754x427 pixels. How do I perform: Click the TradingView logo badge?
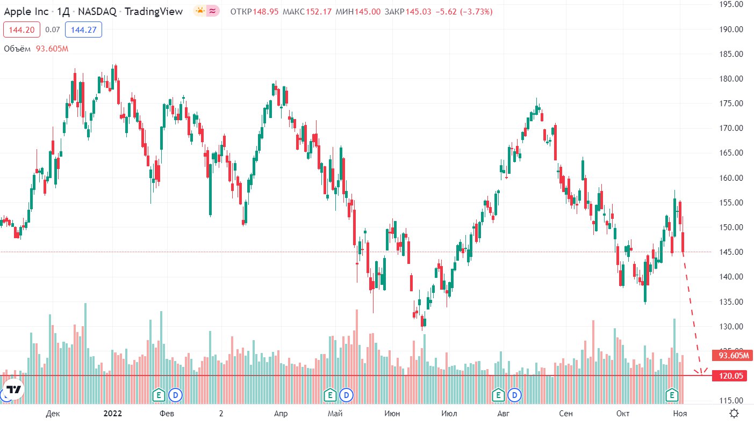click(x=13, y=389)
